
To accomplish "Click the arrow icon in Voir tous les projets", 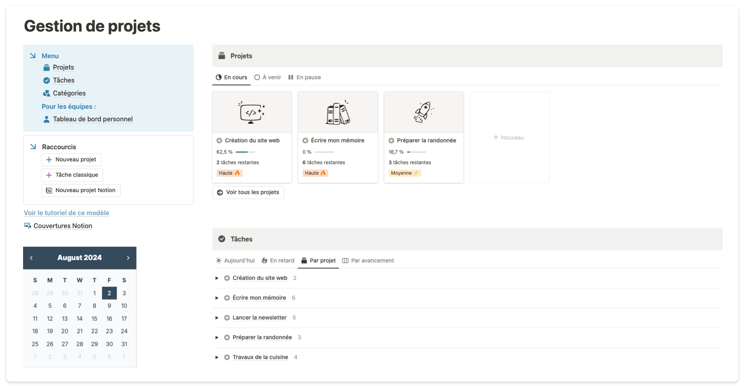I will click(220, 193).
